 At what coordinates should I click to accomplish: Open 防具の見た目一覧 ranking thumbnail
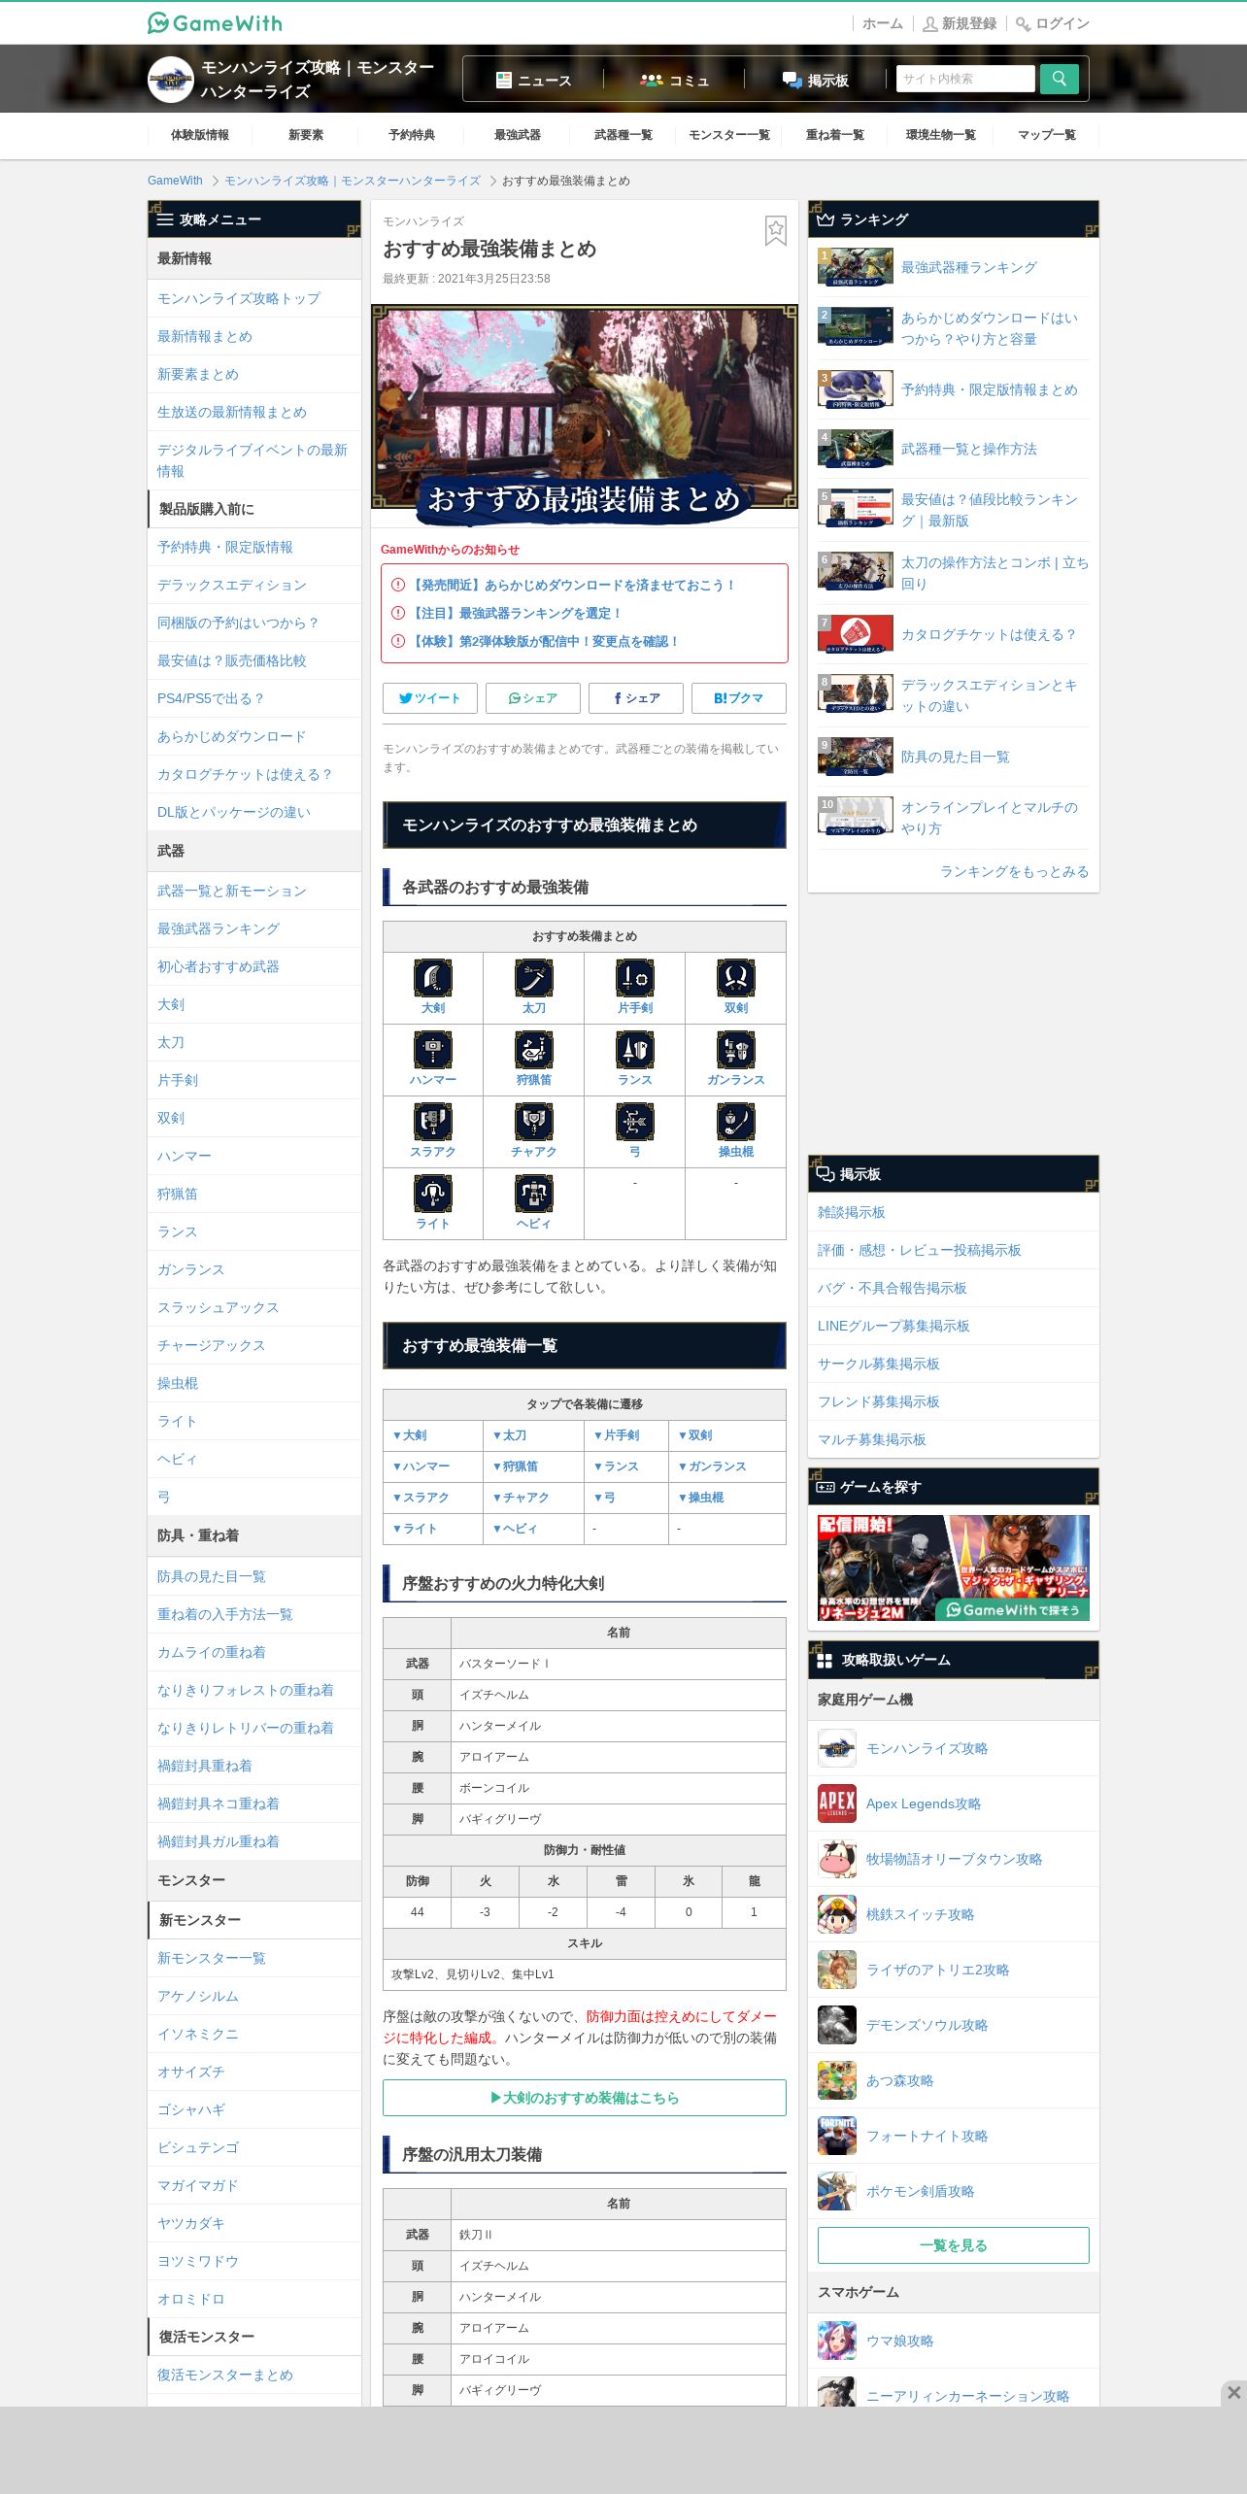coord(856,757)
